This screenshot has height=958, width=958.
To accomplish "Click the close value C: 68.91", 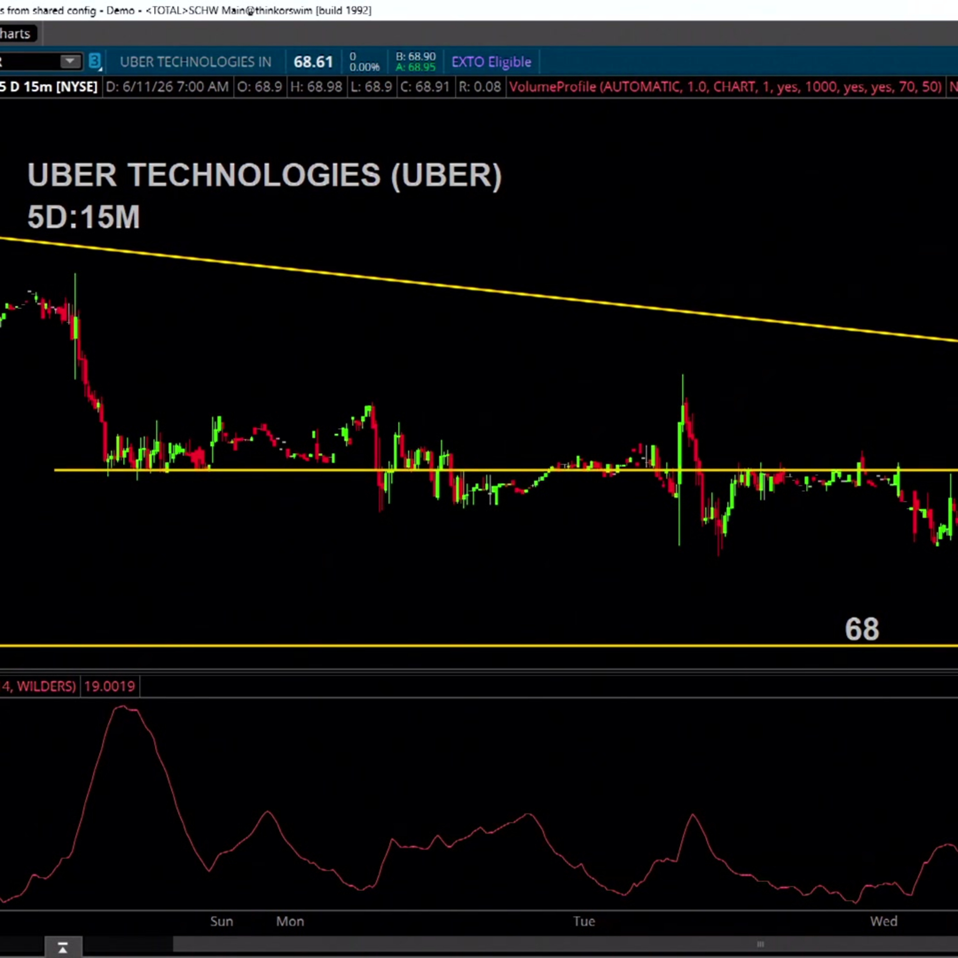I will (424, 87).
